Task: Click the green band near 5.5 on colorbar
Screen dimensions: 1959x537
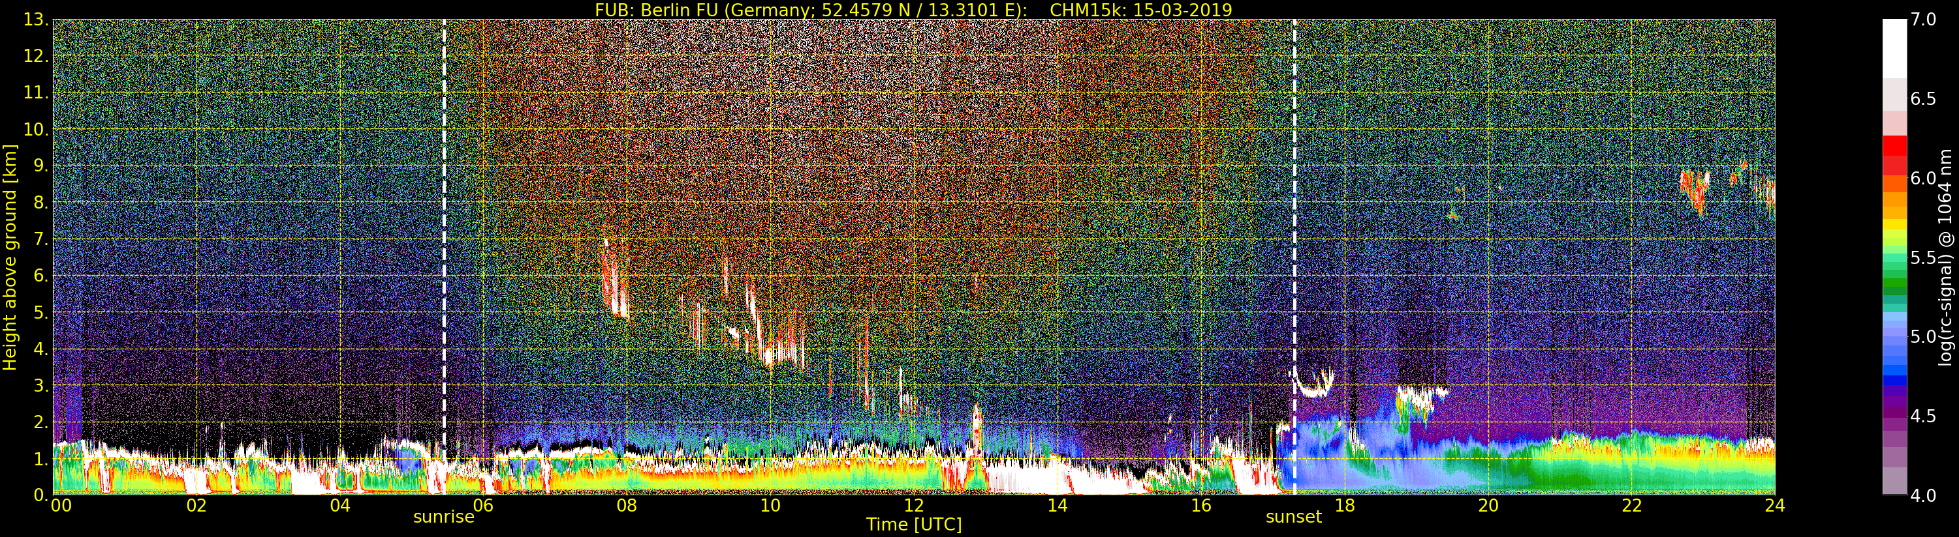Action: coord(1894,258)
